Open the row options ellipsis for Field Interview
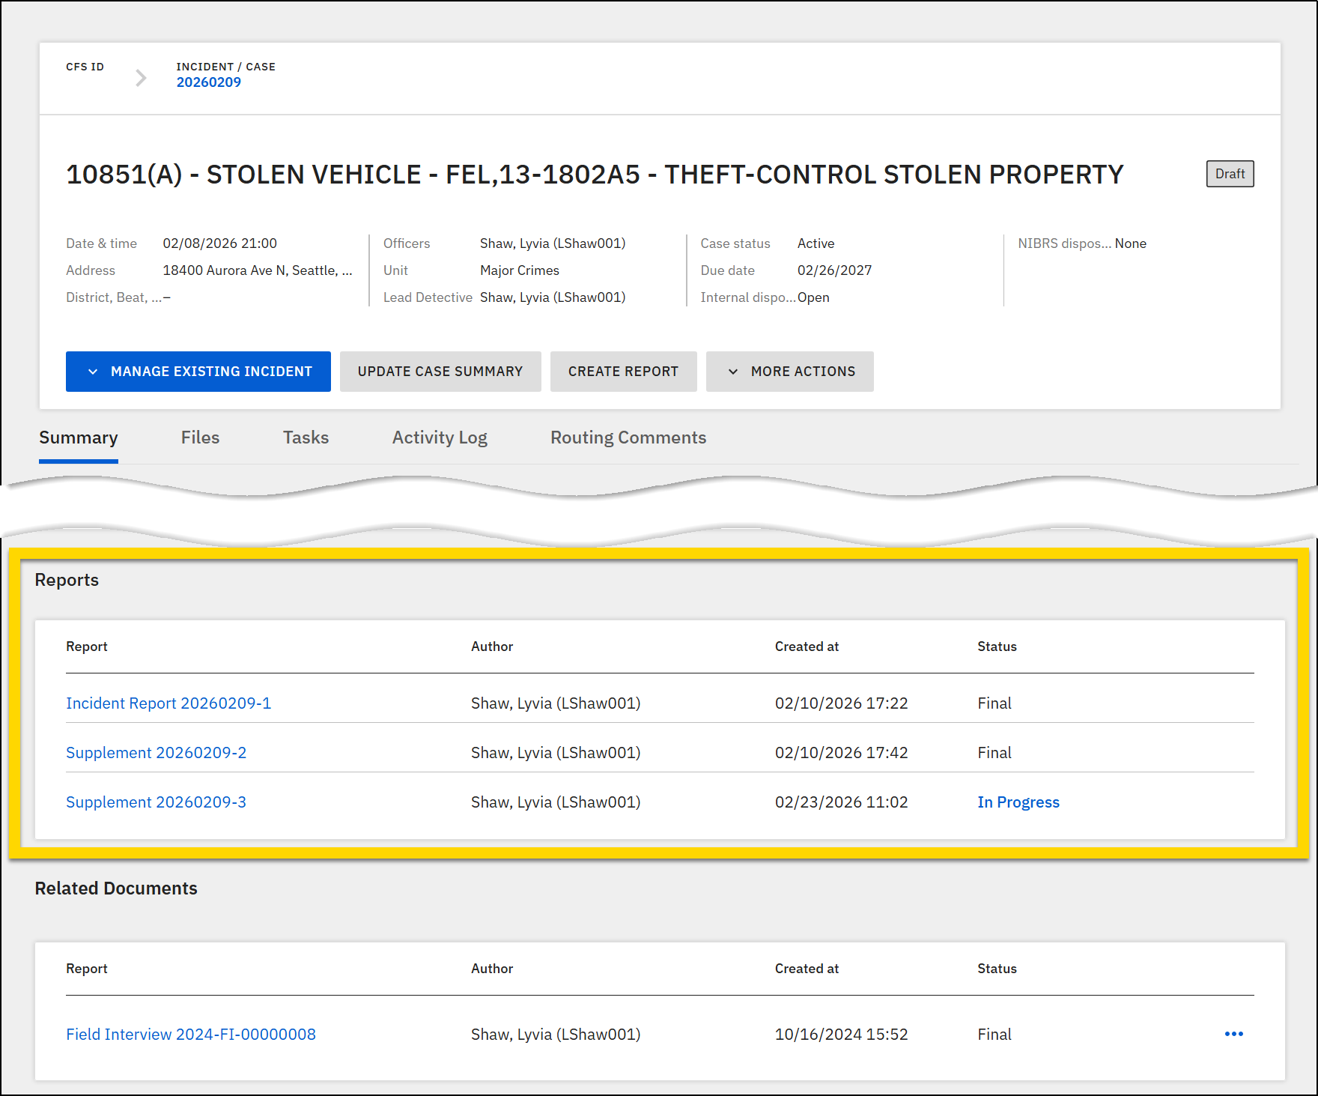 click(x=1233, y=1034)
